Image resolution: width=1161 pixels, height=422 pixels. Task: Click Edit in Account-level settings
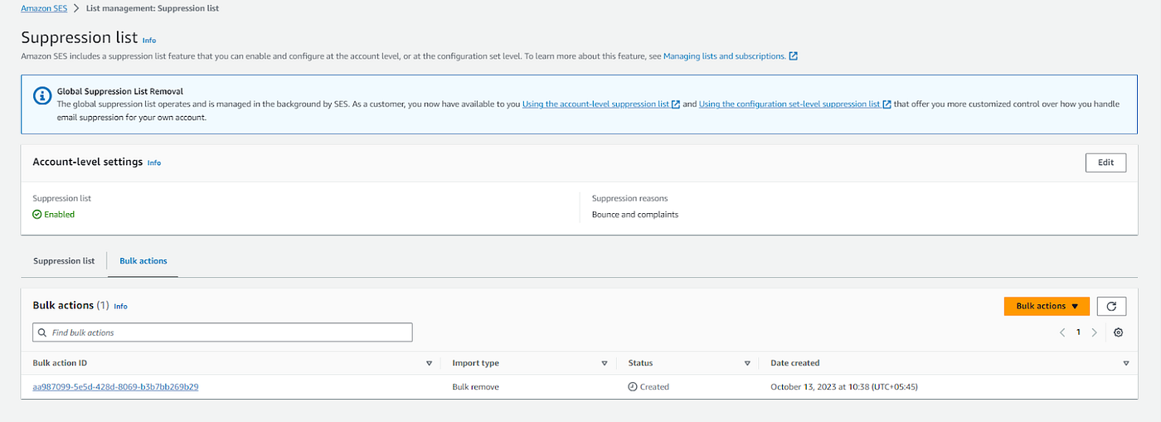point(1105,162)
